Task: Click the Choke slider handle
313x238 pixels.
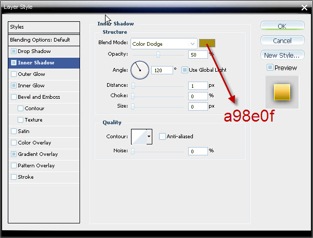Action: pos(133,96)
